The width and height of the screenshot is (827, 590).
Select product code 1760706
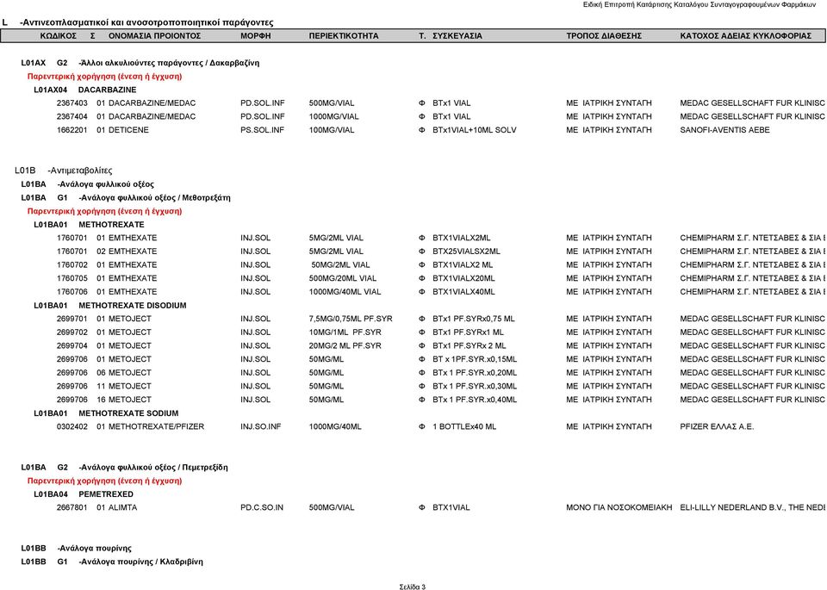[x=72, y=292]
